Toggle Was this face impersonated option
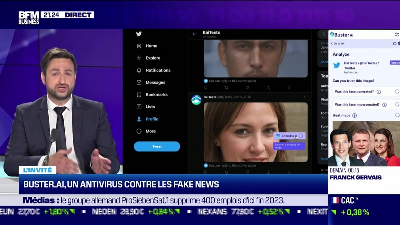The height and width of the screenshot is (225, 400). 397,104
